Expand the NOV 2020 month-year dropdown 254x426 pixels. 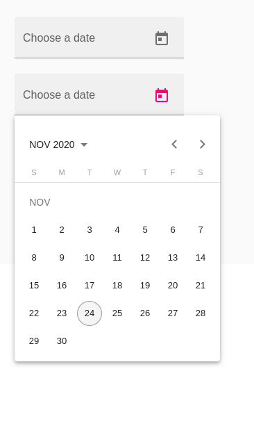[x=58, y=145]
